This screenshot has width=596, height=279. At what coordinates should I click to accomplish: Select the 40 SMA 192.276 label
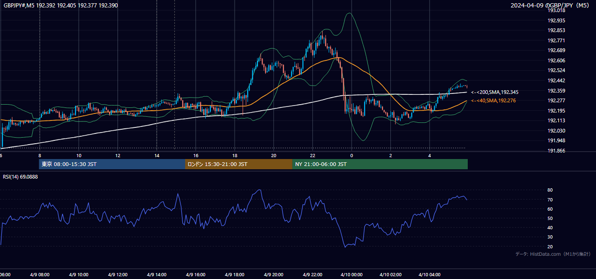pos(493,100)
